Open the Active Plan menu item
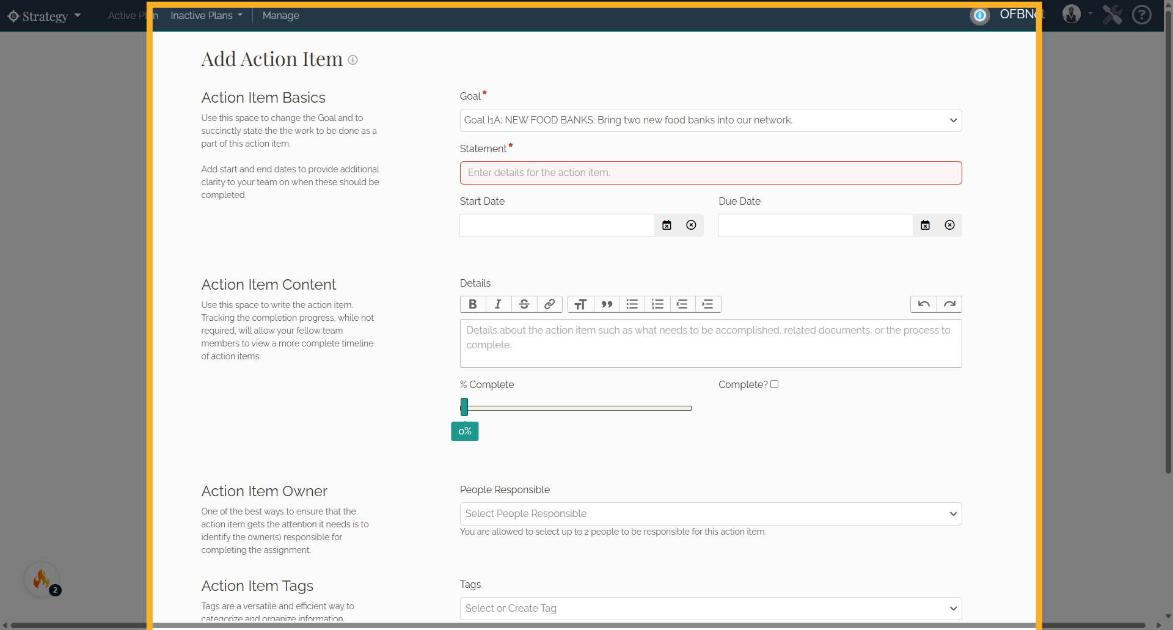Viewport: 1173px width, 630px height. (133, 15)
